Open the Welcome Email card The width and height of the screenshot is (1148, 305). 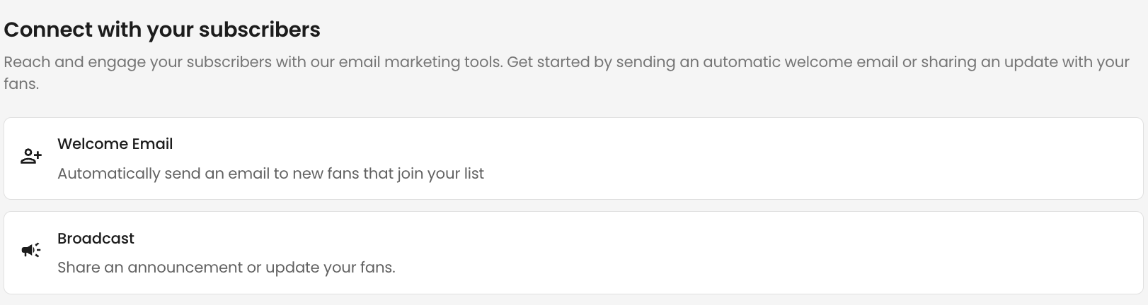573,158
